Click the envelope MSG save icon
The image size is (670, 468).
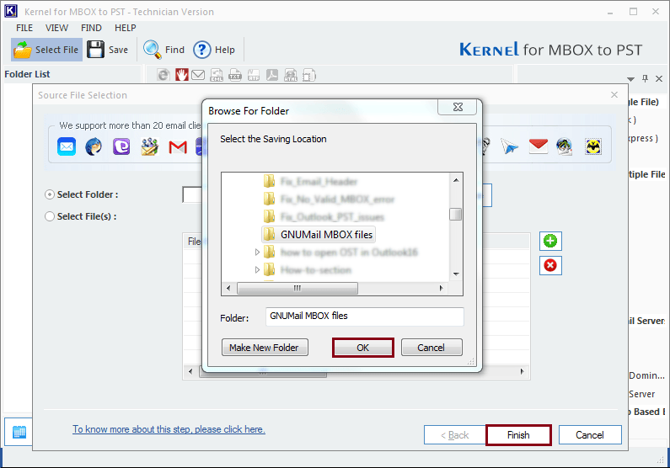pyautogui.click(x=198, y=75)
